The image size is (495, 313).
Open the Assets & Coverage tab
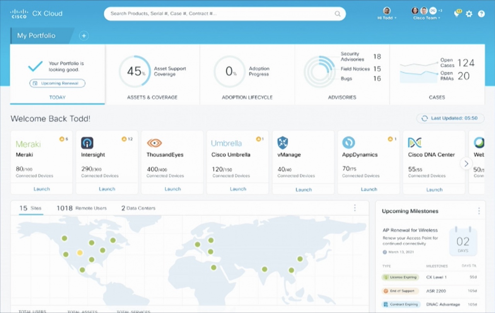point(152,74)
